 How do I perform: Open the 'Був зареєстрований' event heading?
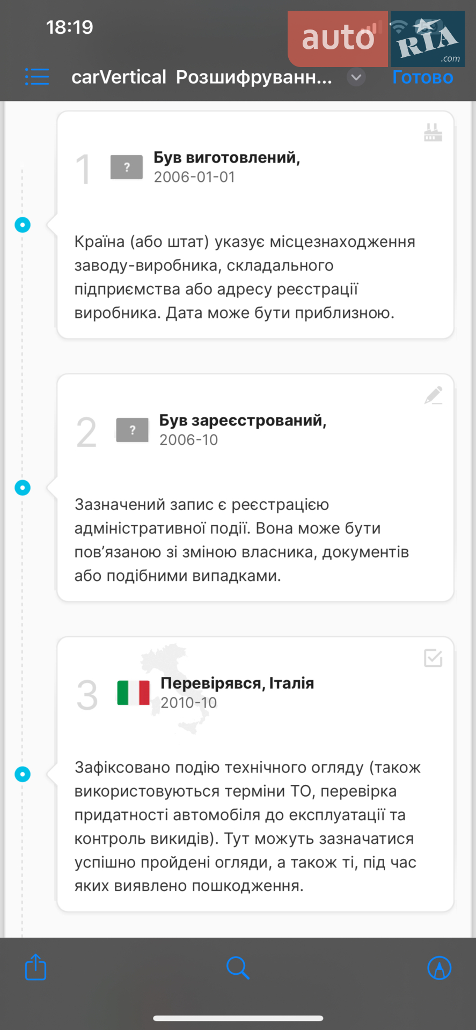[x=243, y=420]
